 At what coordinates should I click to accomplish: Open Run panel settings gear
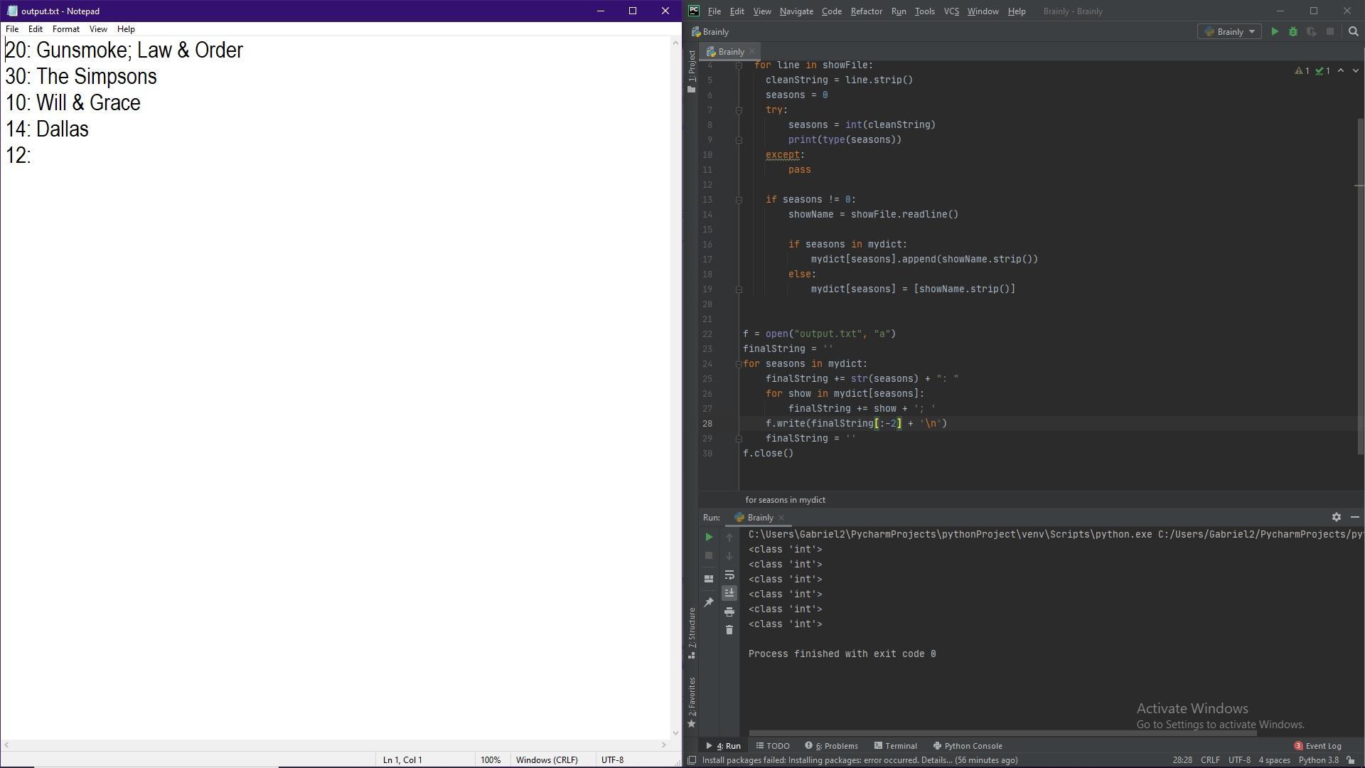coord(1337,518)
